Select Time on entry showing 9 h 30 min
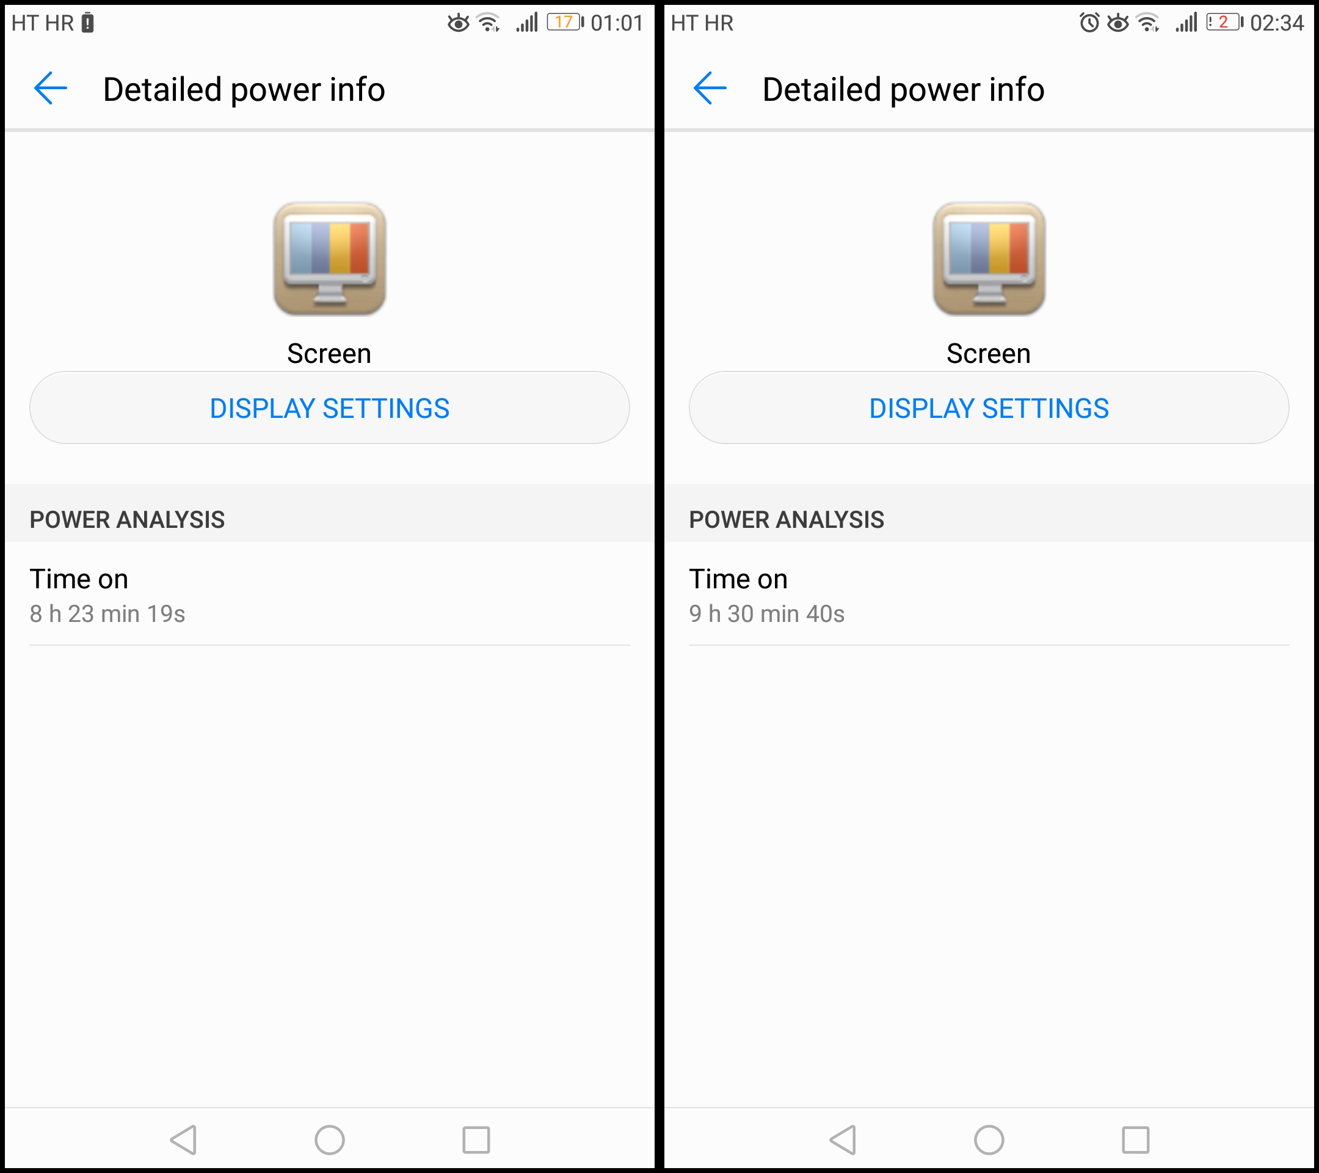1319x1173 pixels. [989, 594]
